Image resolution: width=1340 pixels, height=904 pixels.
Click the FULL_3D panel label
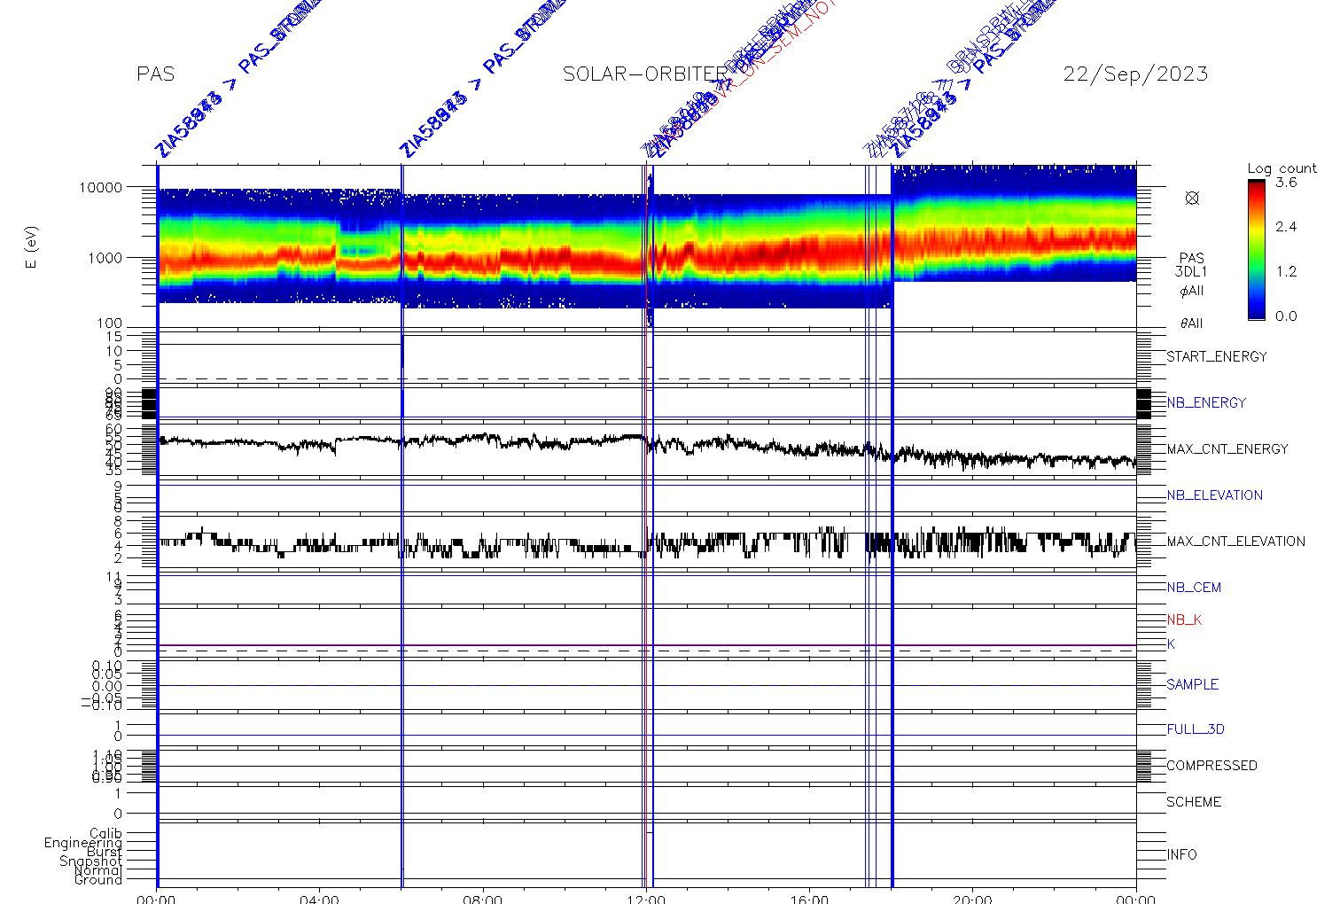1196,729
